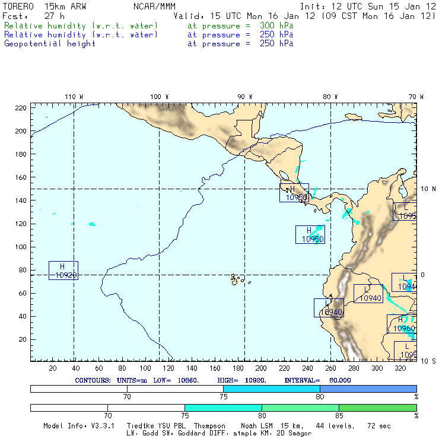Select the H 10950 box over the ocean
Viewport: 439px width, 439px height.
310,234
